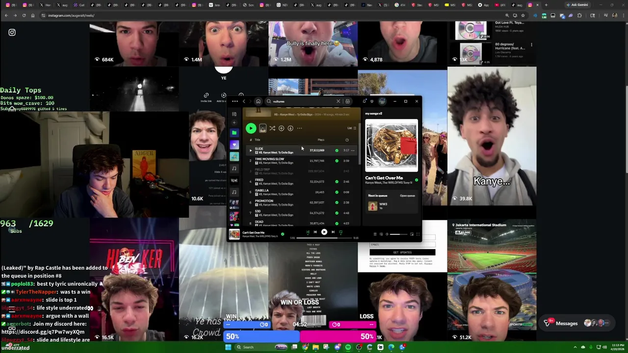Select the PROMOTION track row

tap(301, 202)
